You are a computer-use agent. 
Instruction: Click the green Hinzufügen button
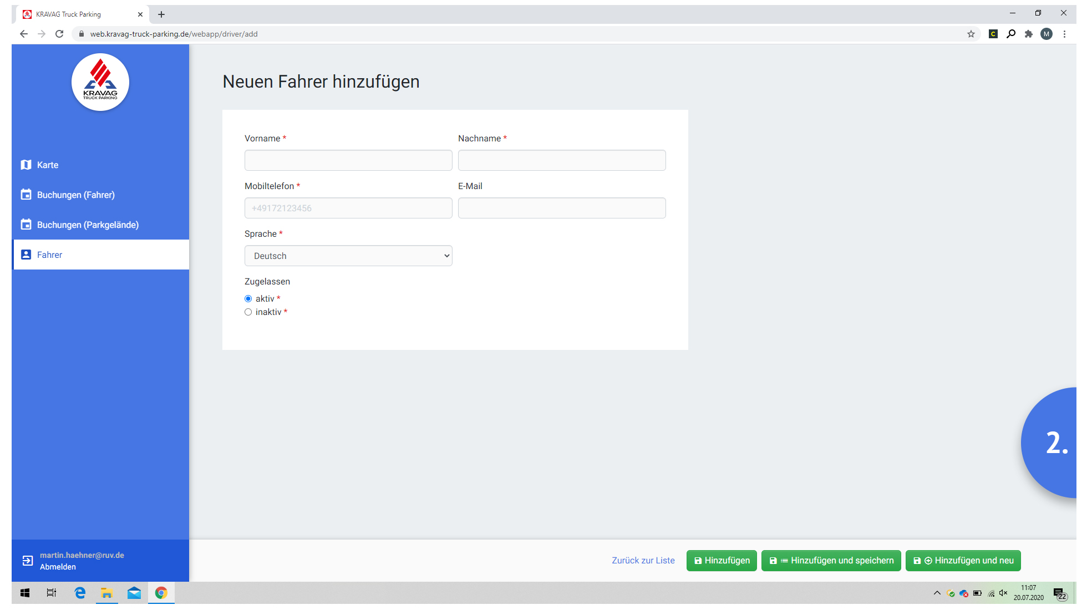tap(722, 560)
